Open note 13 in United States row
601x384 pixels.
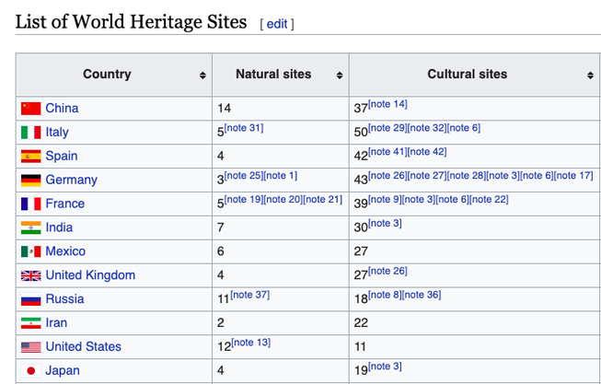pos(250,343)
